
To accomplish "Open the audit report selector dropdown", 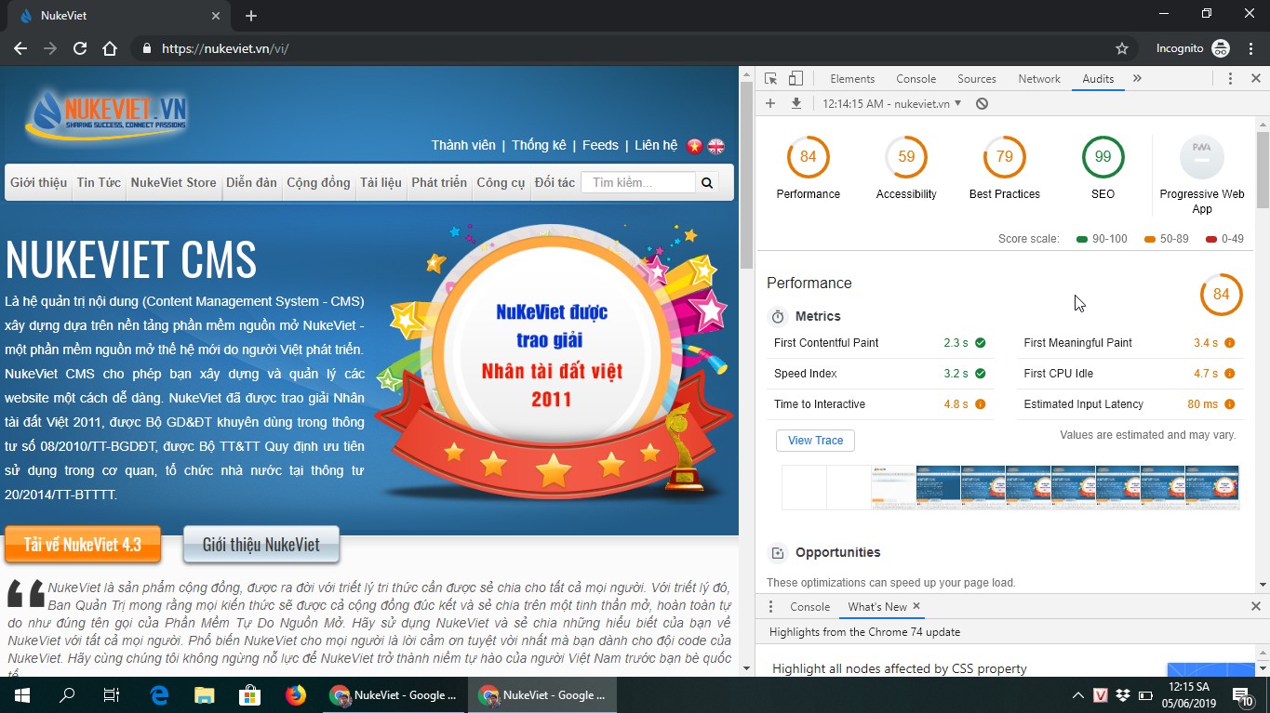I will pos(892,104).
